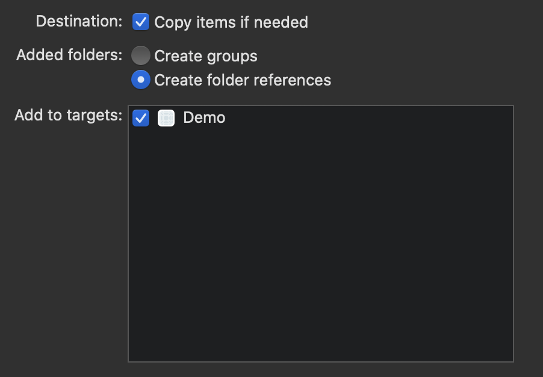This screenshot has height=377, width=543.
Task: Select the "Create groups" radio button
Action: point(141,56)
